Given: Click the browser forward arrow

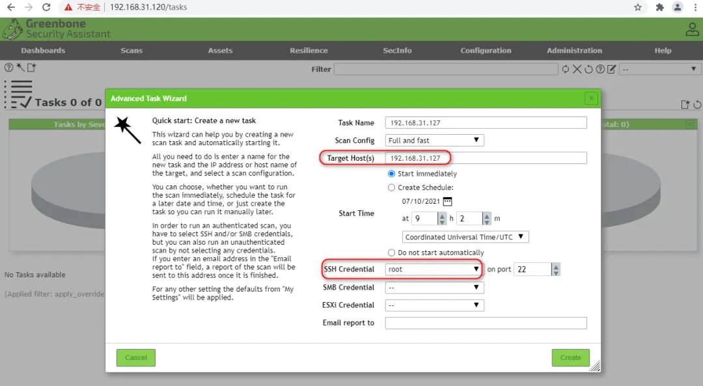Looking at the screenshot, I should tap(28, 7).
